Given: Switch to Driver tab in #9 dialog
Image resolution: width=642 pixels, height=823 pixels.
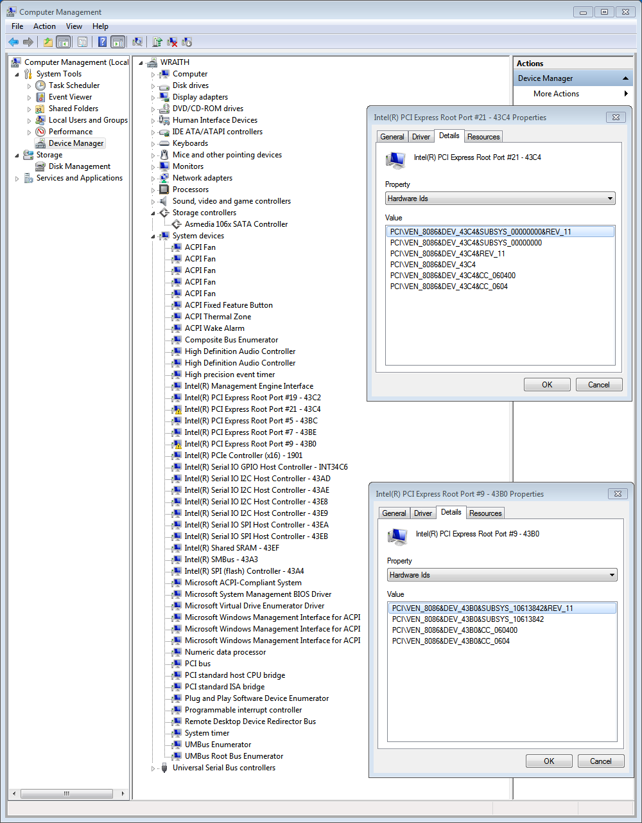Looking at the screenshot, I should [x=423, y=513].
